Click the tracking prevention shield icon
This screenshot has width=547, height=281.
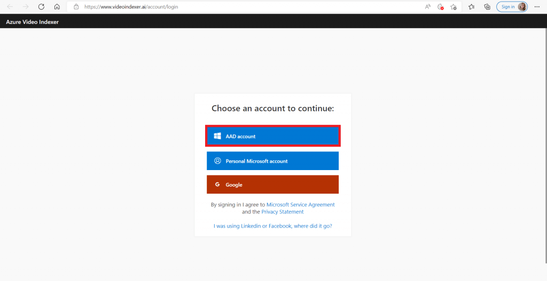pos(440,7)
